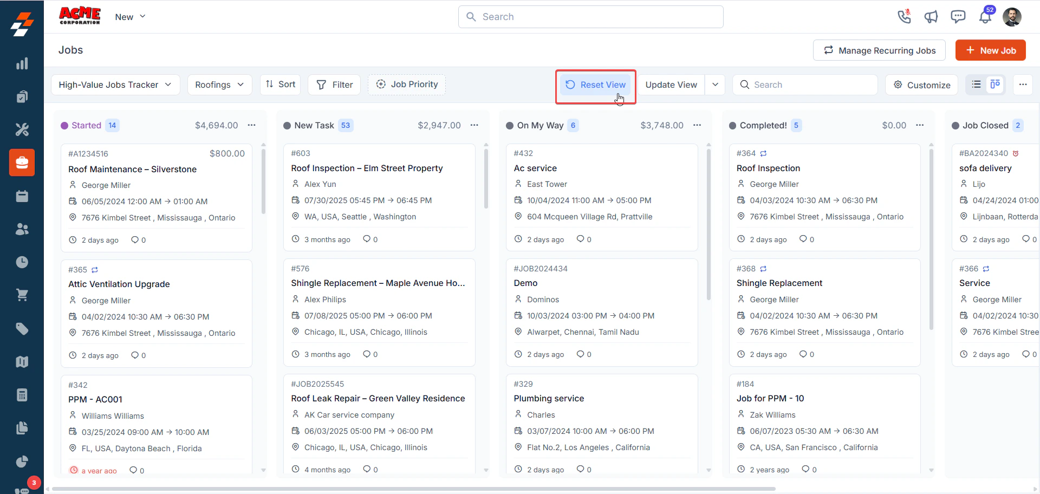
Task: Open the Estimates icon in sidebar
Action: (22, 96)
